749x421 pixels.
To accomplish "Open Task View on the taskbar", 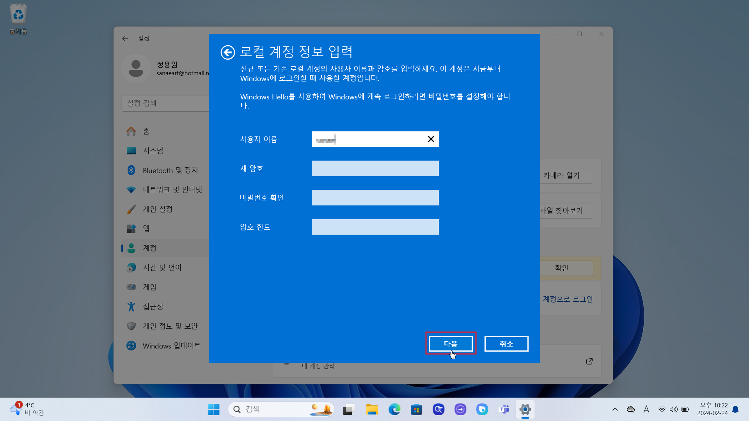I will coord(348,409).
